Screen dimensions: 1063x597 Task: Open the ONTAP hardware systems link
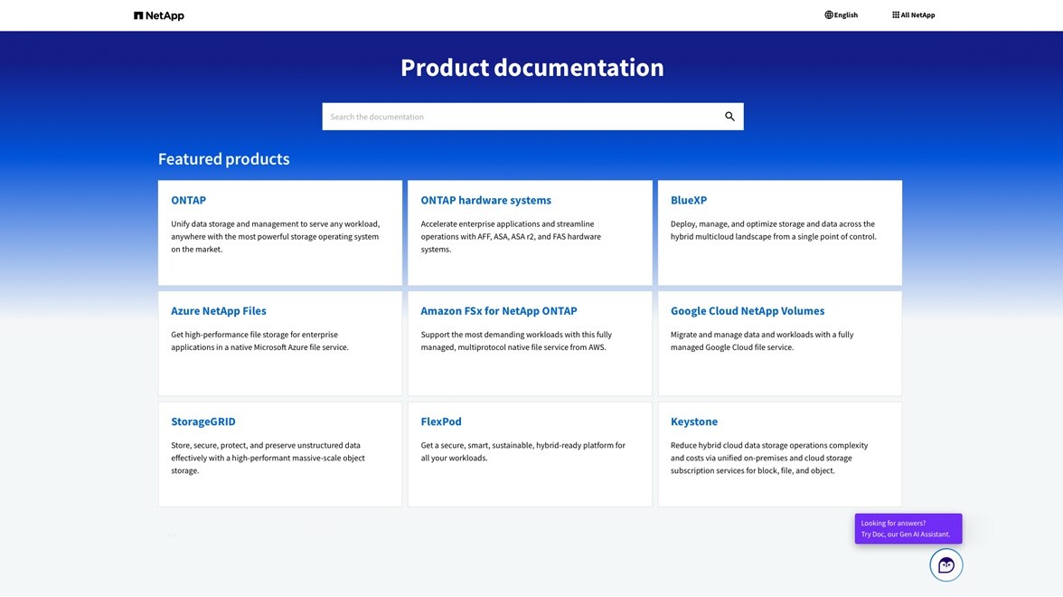[x=485, y=200]
